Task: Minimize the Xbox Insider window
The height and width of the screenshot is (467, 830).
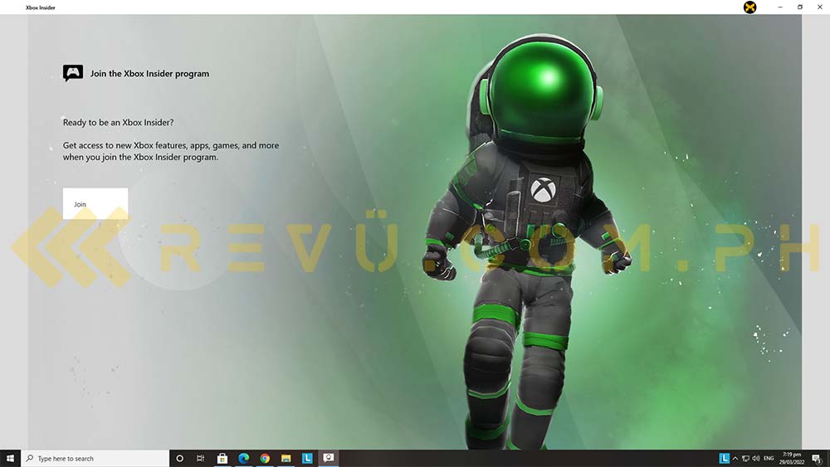Action: click(779, 7)
